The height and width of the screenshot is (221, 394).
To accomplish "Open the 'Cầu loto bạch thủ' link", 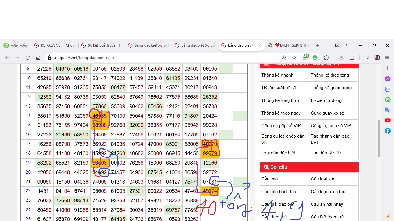I will click(x=279, y=192).
